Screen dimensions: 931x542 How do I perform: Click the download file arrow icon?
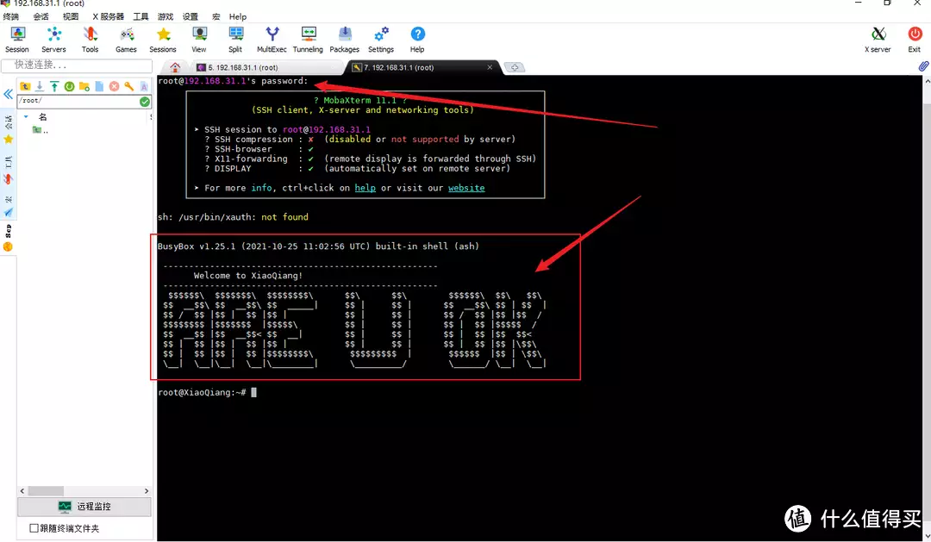coord(40,87)
